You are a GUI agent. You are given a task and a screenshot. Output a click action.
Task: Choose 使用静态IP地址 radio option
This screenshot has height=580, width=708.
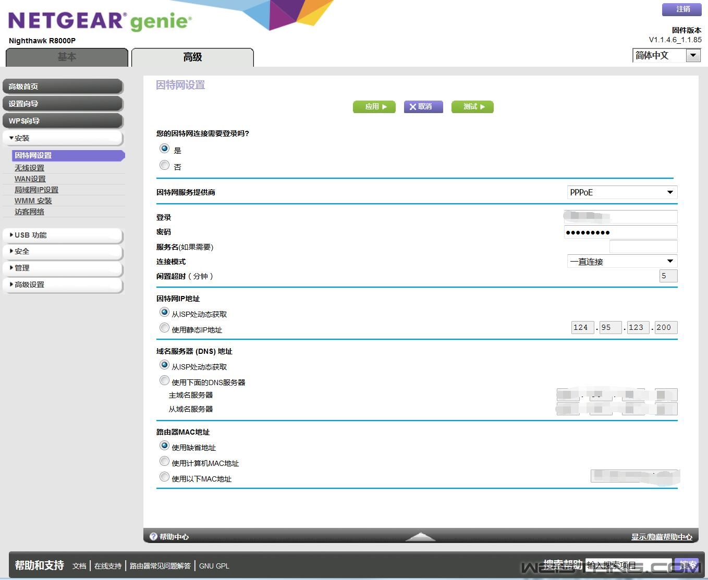coord(165,328)
